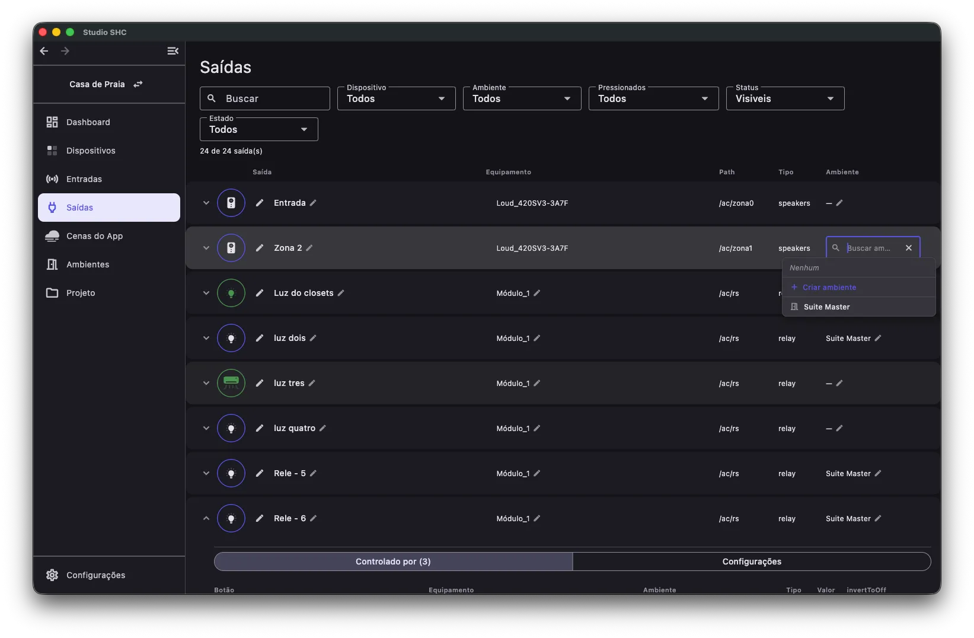The width and height of the screenshot is (974, 638).
Task: Switch project with Casa de Praia swap icon
Action: [x=138, y=84]
